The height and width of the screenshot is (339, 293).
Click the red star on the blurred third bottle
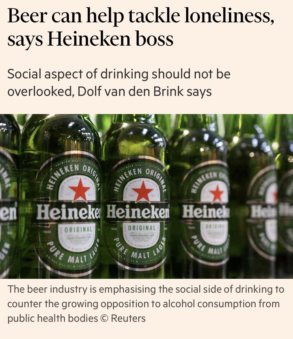(x=217, y=194)
